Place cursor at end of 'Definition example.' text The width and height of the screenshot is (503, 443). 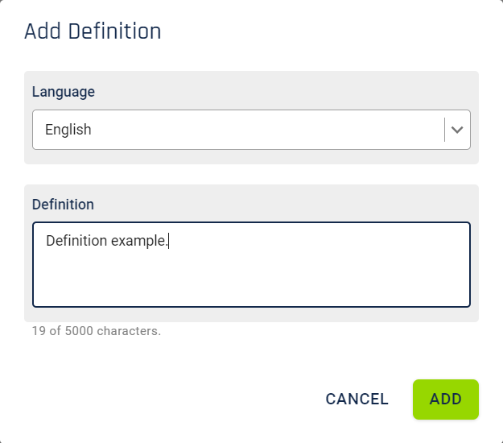tap(169, 241)
